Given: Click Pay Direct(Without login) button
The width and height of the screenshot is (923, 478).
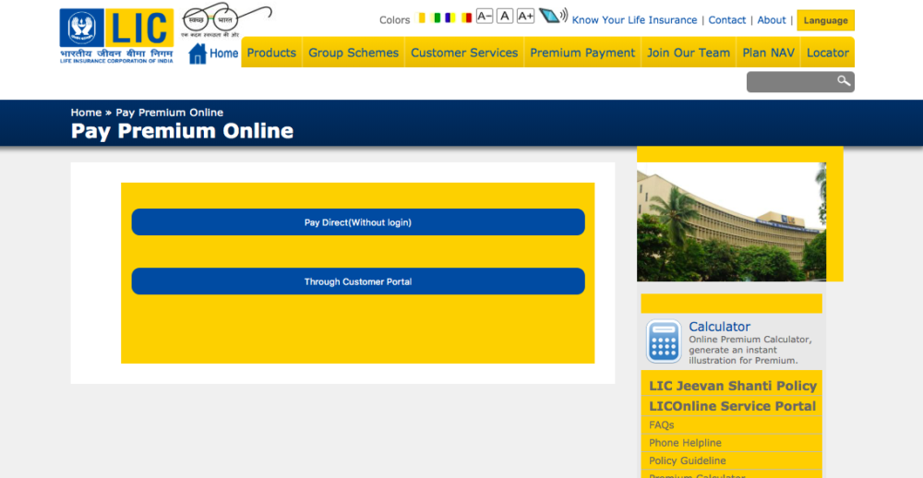Looking at the screenshot, I should (358, 221).
